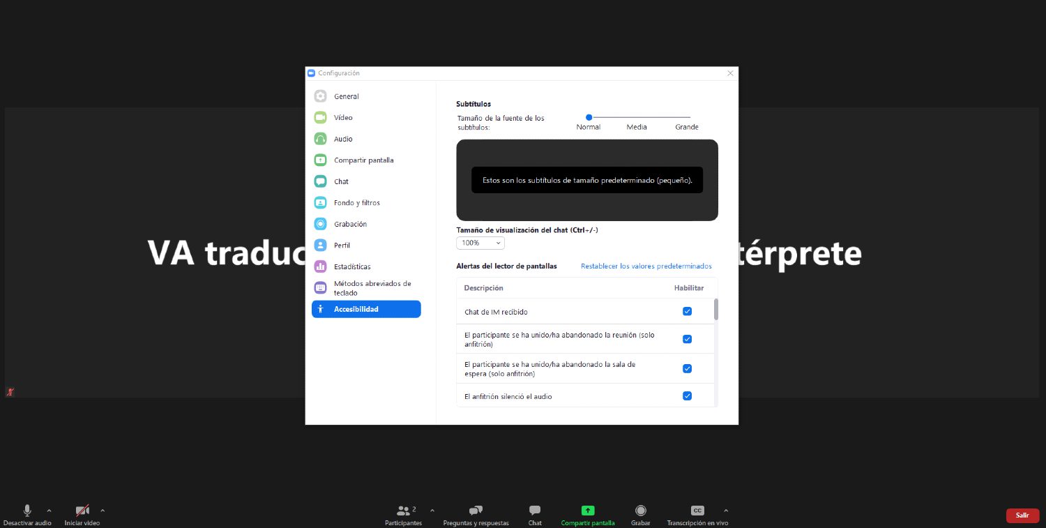Expand the arrow next to Transcripción en vivo

click(x=726, y=511)
